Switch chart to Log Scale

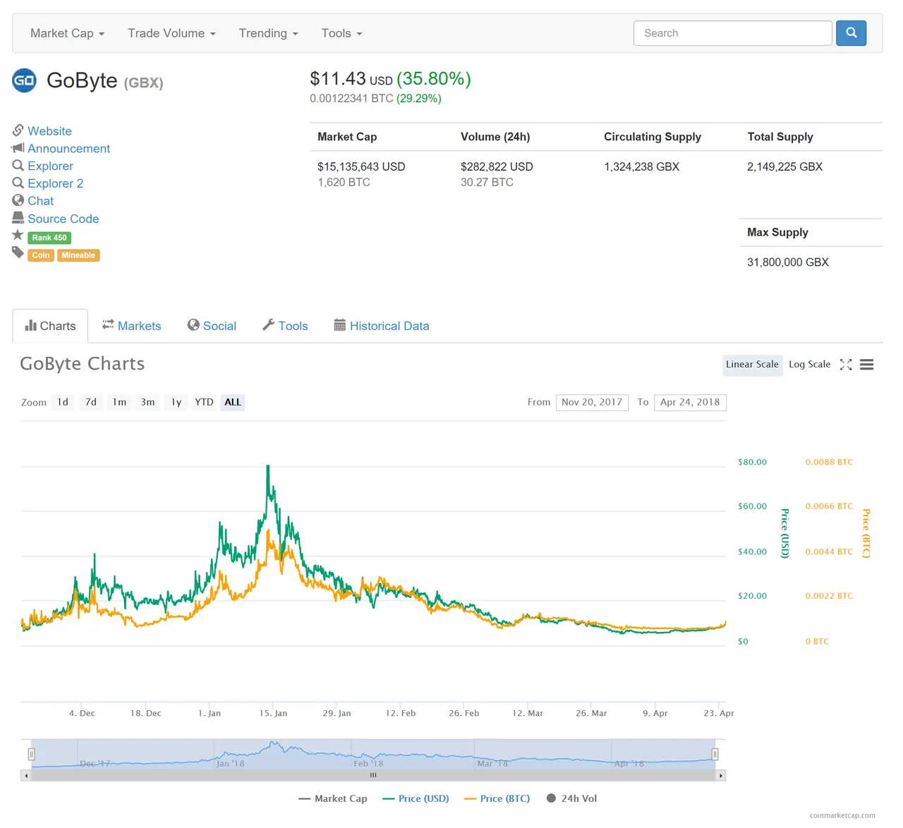809,365
